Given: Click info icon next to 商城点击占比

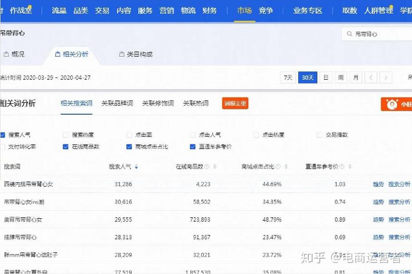Looking at the screenshot, I should click(x=278, y=167).
